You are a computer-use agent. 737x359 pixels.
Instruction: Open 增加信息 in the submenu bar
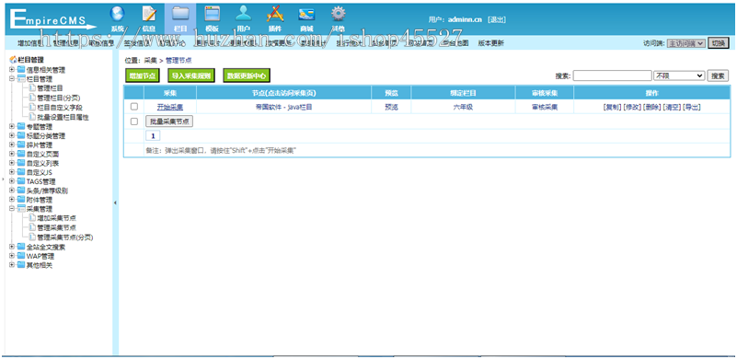pyautogui.click(x=30, y=43)
